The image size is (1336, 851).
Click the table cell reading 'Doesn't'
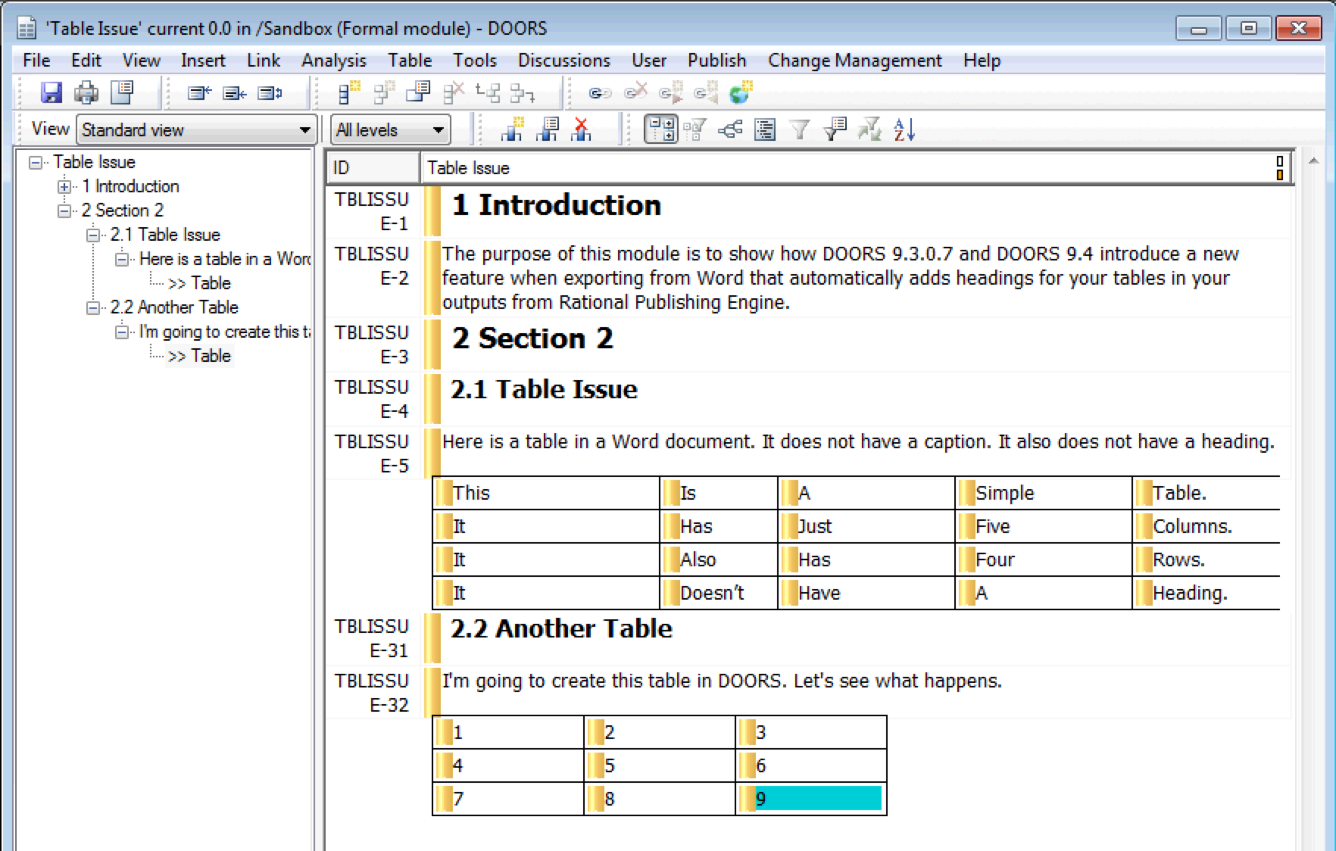[x=719, y=593]
